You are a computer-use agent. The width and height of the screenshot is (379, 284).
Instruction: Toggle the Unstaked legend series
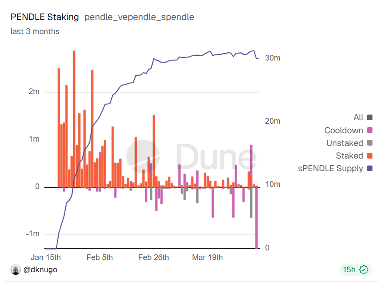click(x=344, y=143)
